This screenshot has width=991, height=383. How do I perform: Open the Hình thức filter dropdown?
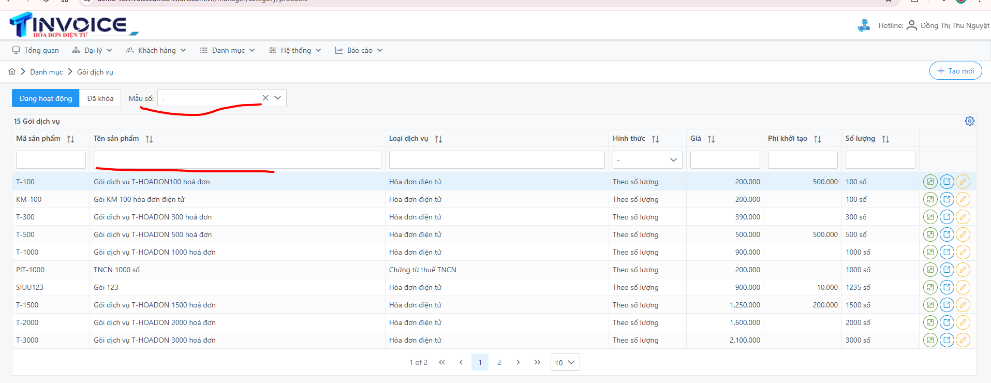(x=647, y=159)
